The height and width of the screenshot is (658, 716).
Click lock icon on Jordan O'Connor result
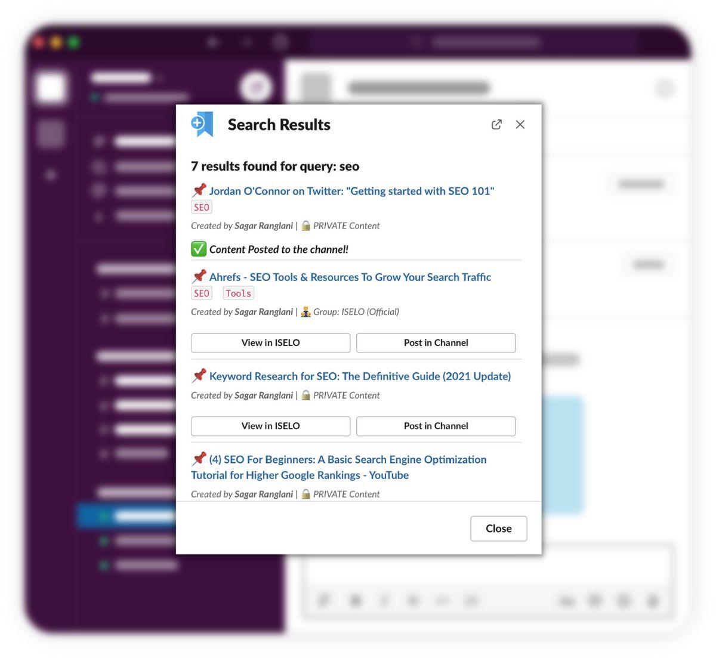pos(305,225)
